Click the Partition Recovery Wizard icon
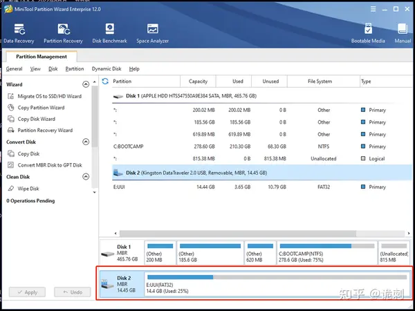This screenshot has width=415, height=311. coord(11,130)
